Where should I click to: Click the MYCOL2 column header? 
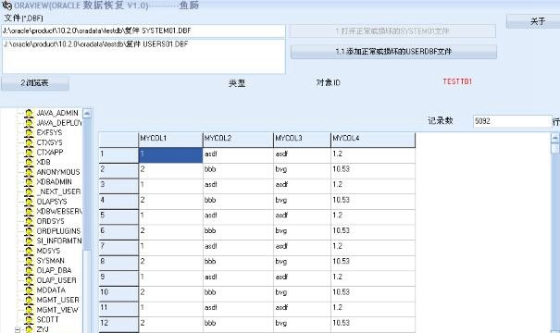[x=238, y=140]
